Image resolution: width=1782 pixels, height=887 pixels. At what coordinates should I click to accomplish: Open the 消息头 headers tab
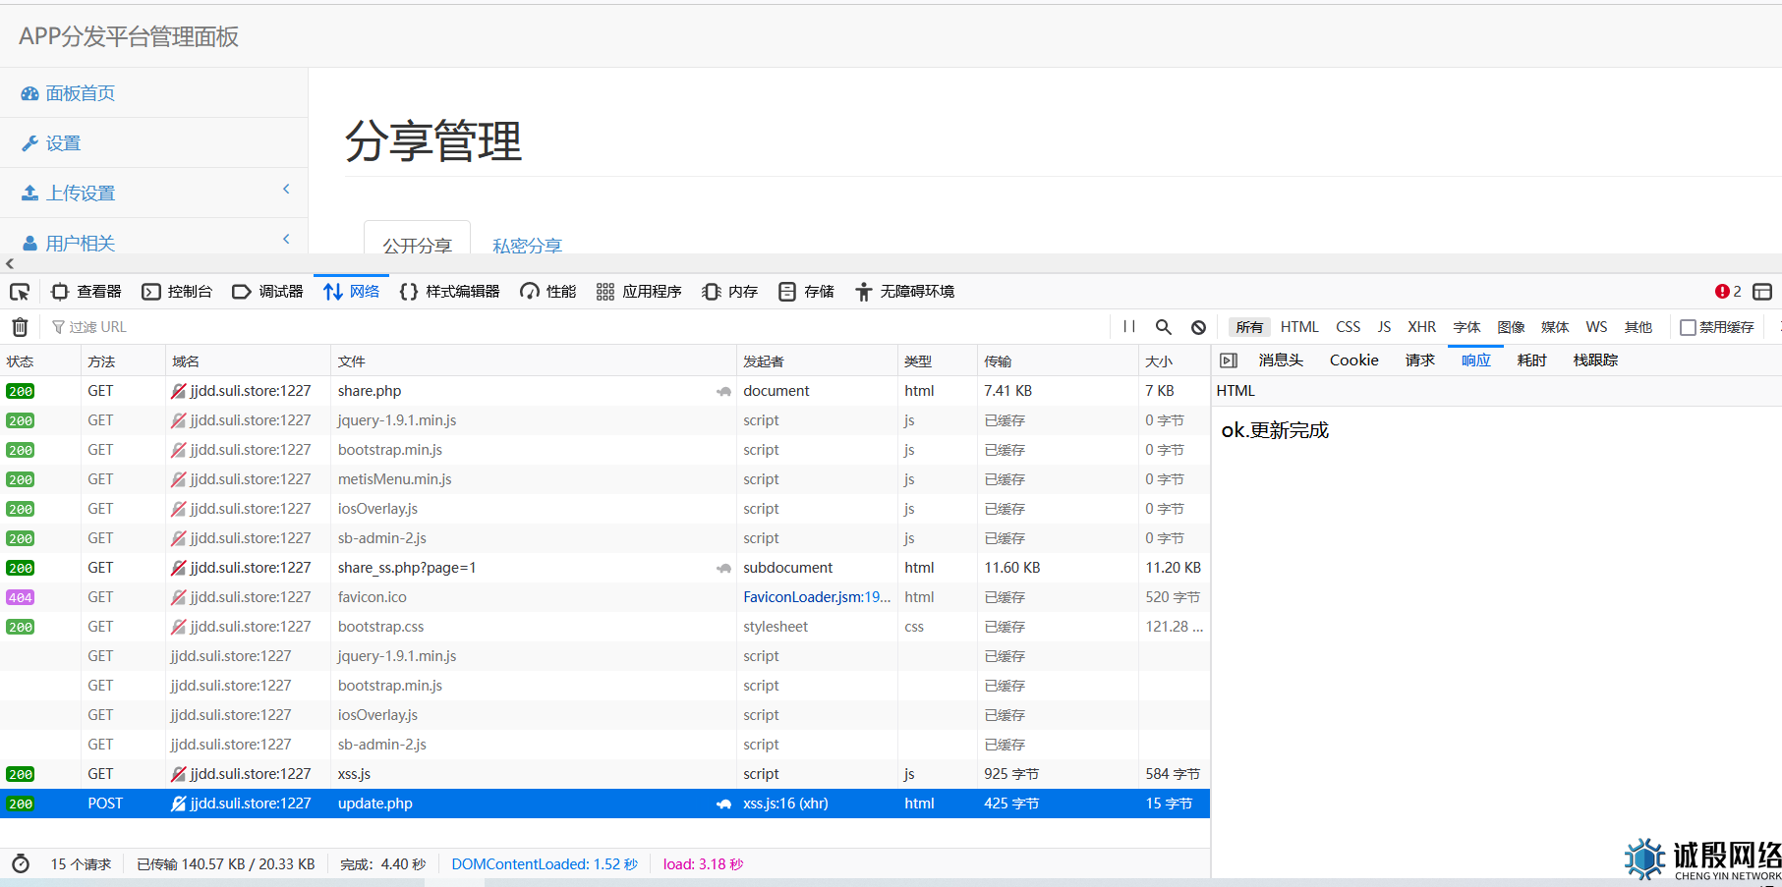click(x=1281, y=360)
